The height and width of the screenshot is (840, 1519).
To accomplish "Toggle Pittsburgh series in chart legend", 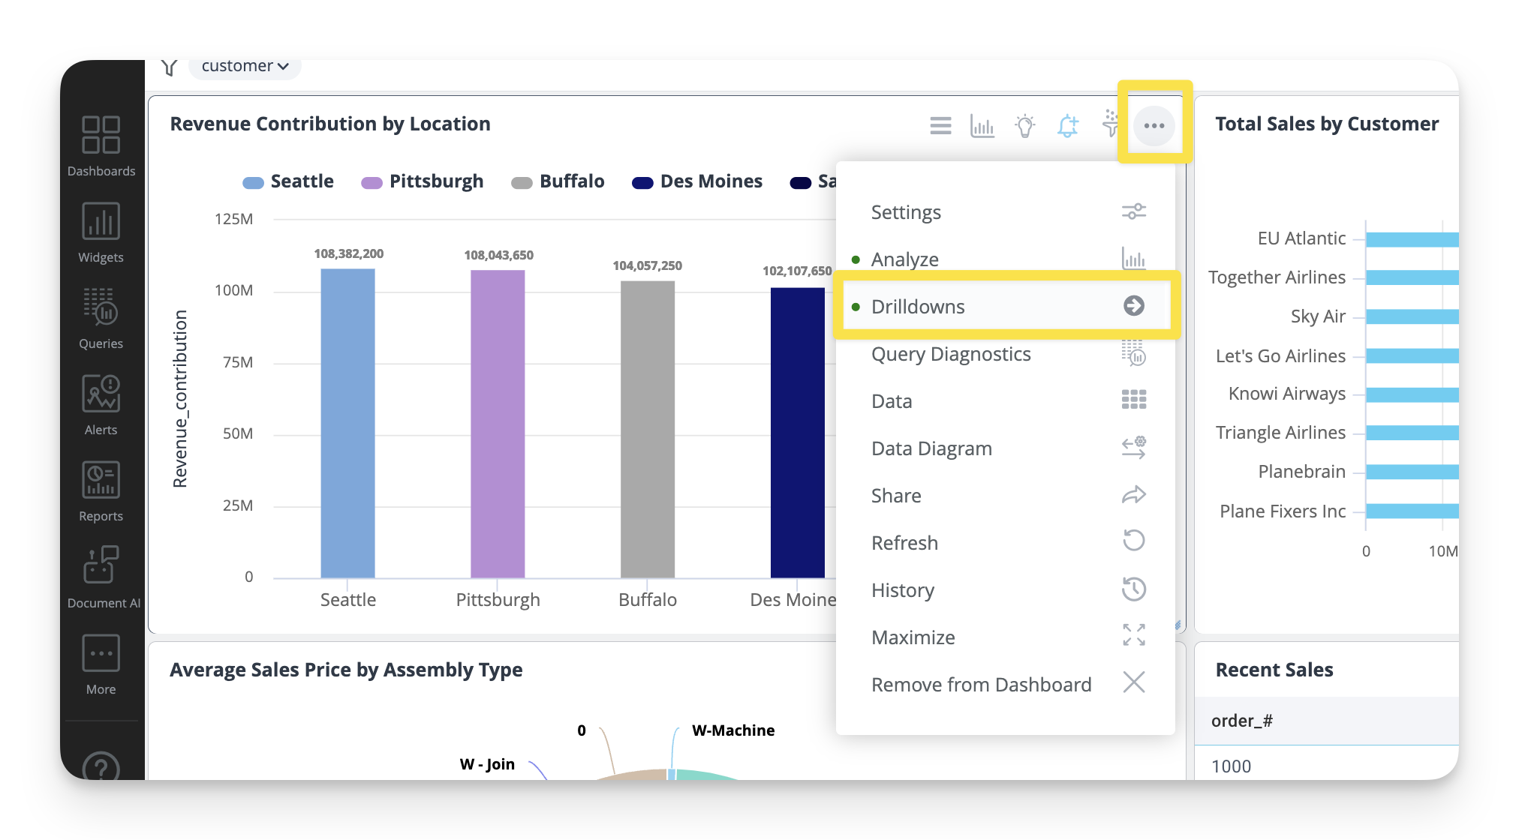I will tap(423, 181).
